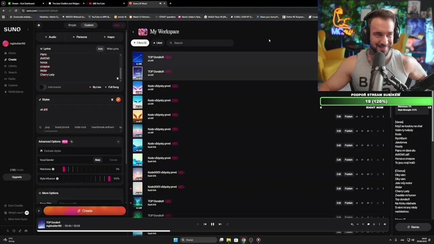
Task: Toggle the Instrumental switch
Action: tap(42, 87)
